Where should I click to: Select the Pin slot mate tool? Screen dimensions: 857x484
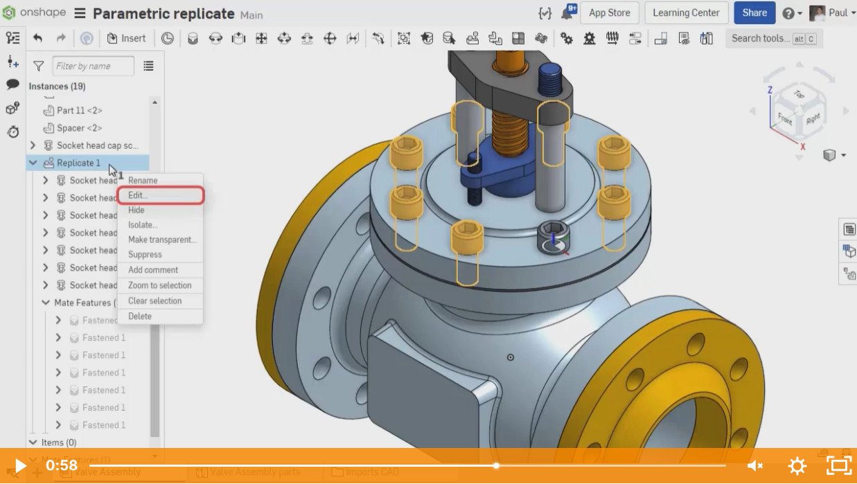click(307, 39)
